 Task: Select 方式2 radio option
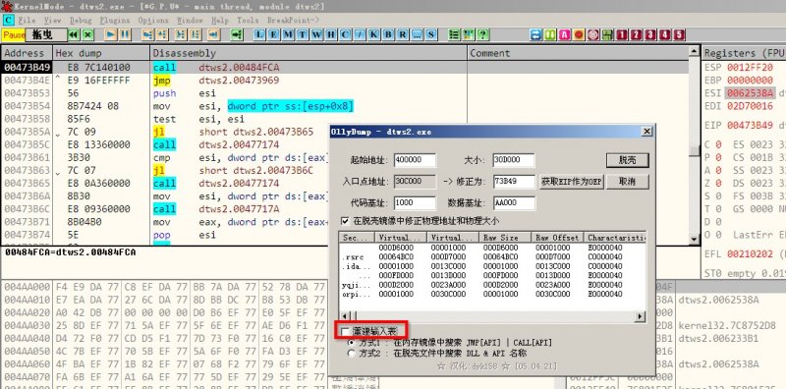351,353
